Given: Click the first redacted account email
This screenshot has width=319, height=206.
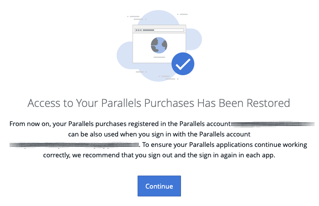Looking at the screenshot, I should (273, 124).
